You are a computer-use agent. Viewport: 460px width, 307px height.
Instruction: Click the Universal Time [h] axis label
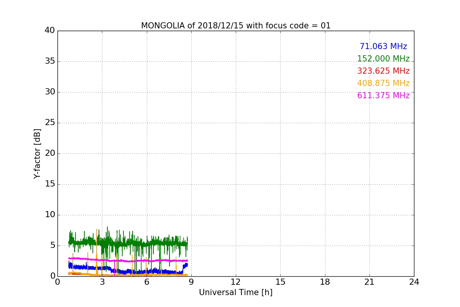(236, 292)
